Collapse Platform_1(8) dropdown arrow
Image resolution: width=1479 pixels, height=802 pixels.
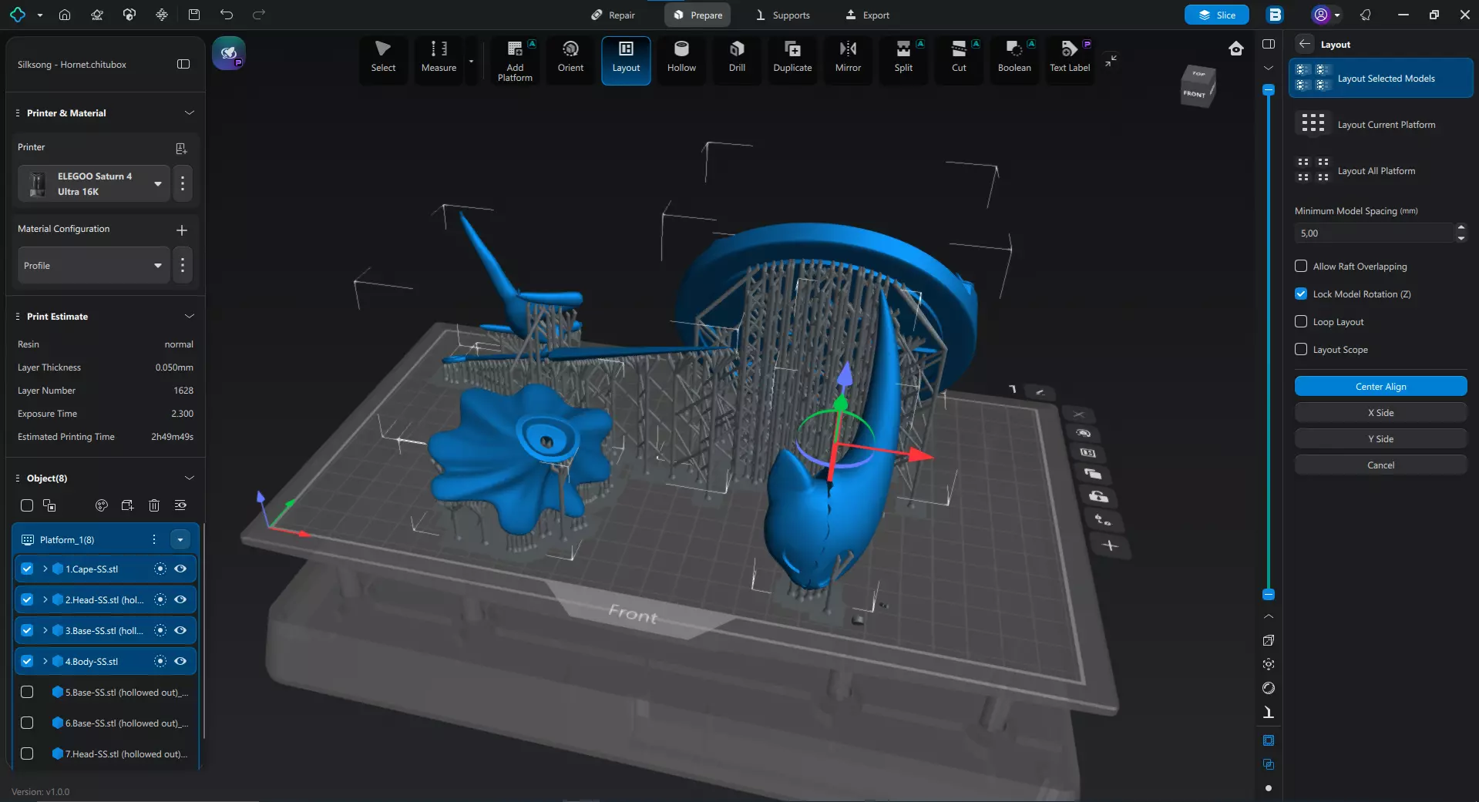180,539
